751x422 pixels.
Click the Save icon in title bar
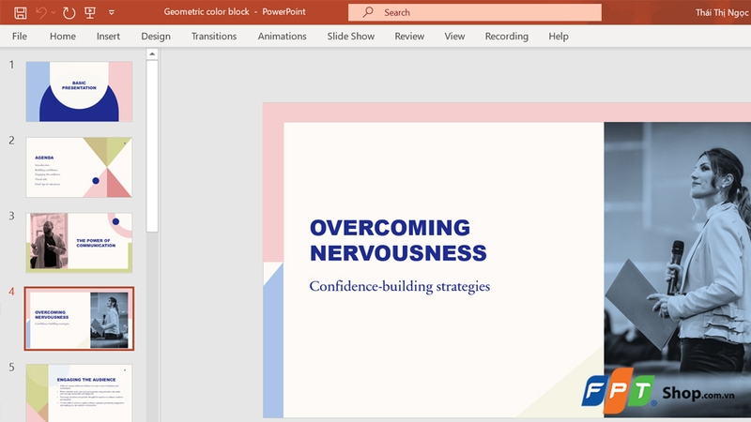(20, 12)
